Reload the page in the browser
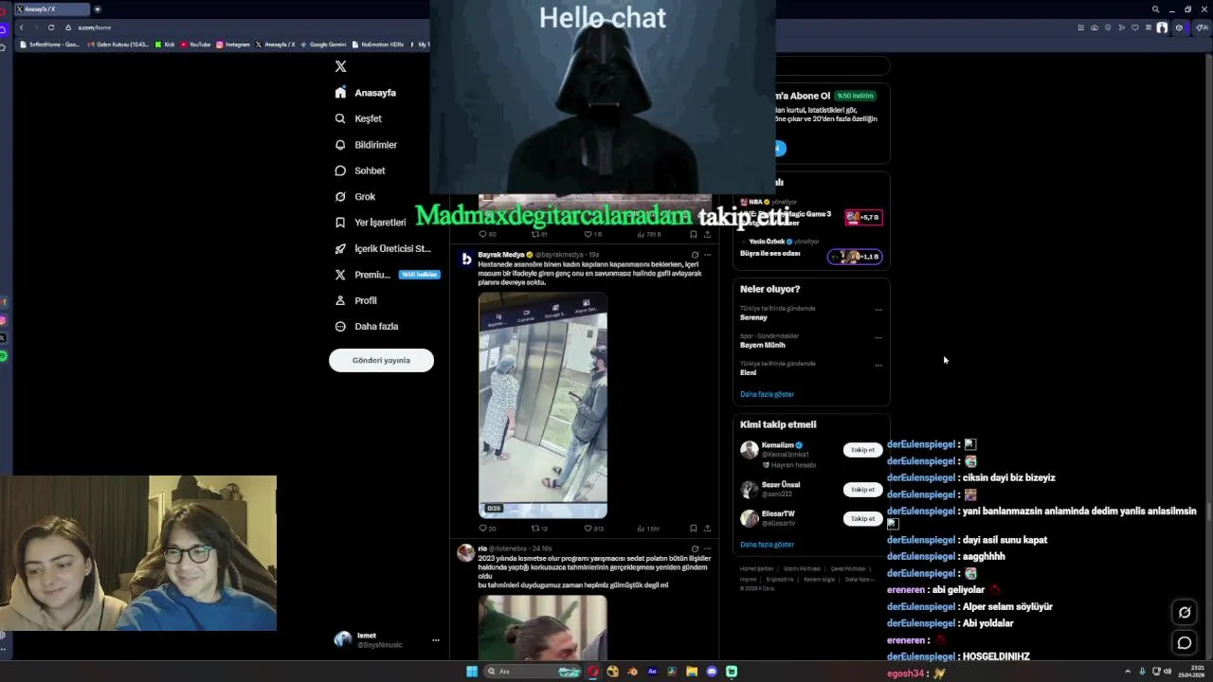Image resolution: width=1213 pixels, height=682 pixels. pyautogui.click(x=51, y=27)
